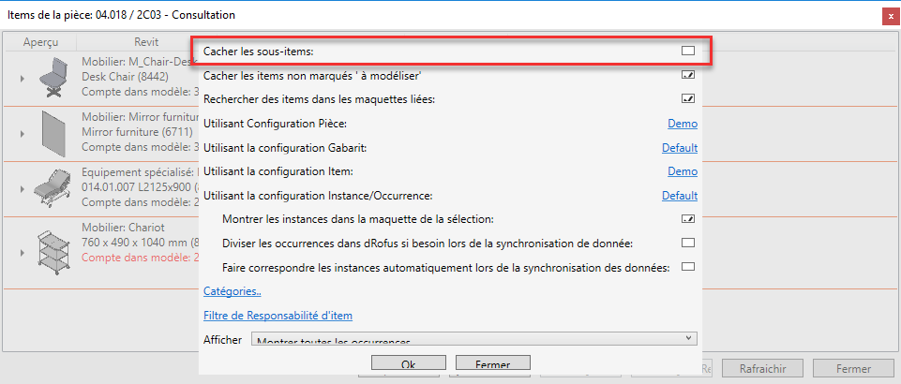901x384 pixels.
Task: Expand the Chariot item row
Action: pos(21,251)
